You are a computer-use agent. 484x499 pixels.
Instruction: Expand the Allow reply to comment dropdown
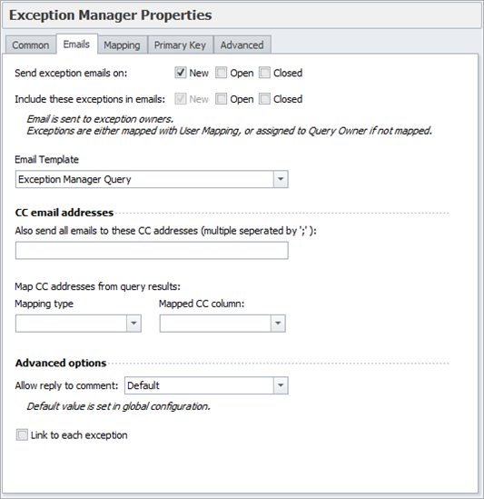(281, 385)
